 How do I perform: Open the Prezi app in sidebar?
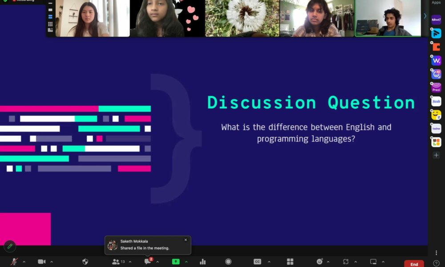tap(436, 88)
